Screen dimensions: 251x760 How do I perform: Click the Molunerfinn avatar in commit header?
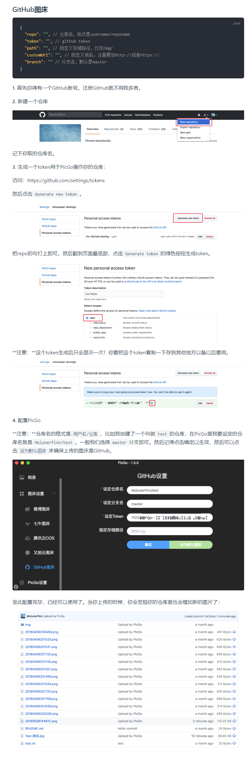click(x=23, y=616)
